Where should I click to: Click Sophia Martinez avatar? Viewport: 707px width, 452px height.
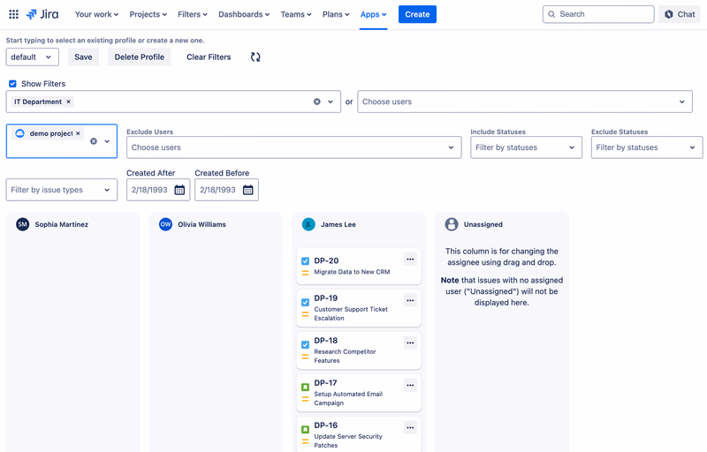pos(23,224)
